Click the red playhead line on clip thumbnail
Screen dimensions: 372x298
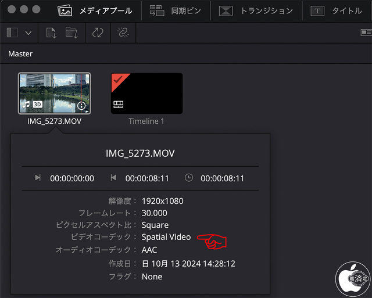click(x=81, y=94)
